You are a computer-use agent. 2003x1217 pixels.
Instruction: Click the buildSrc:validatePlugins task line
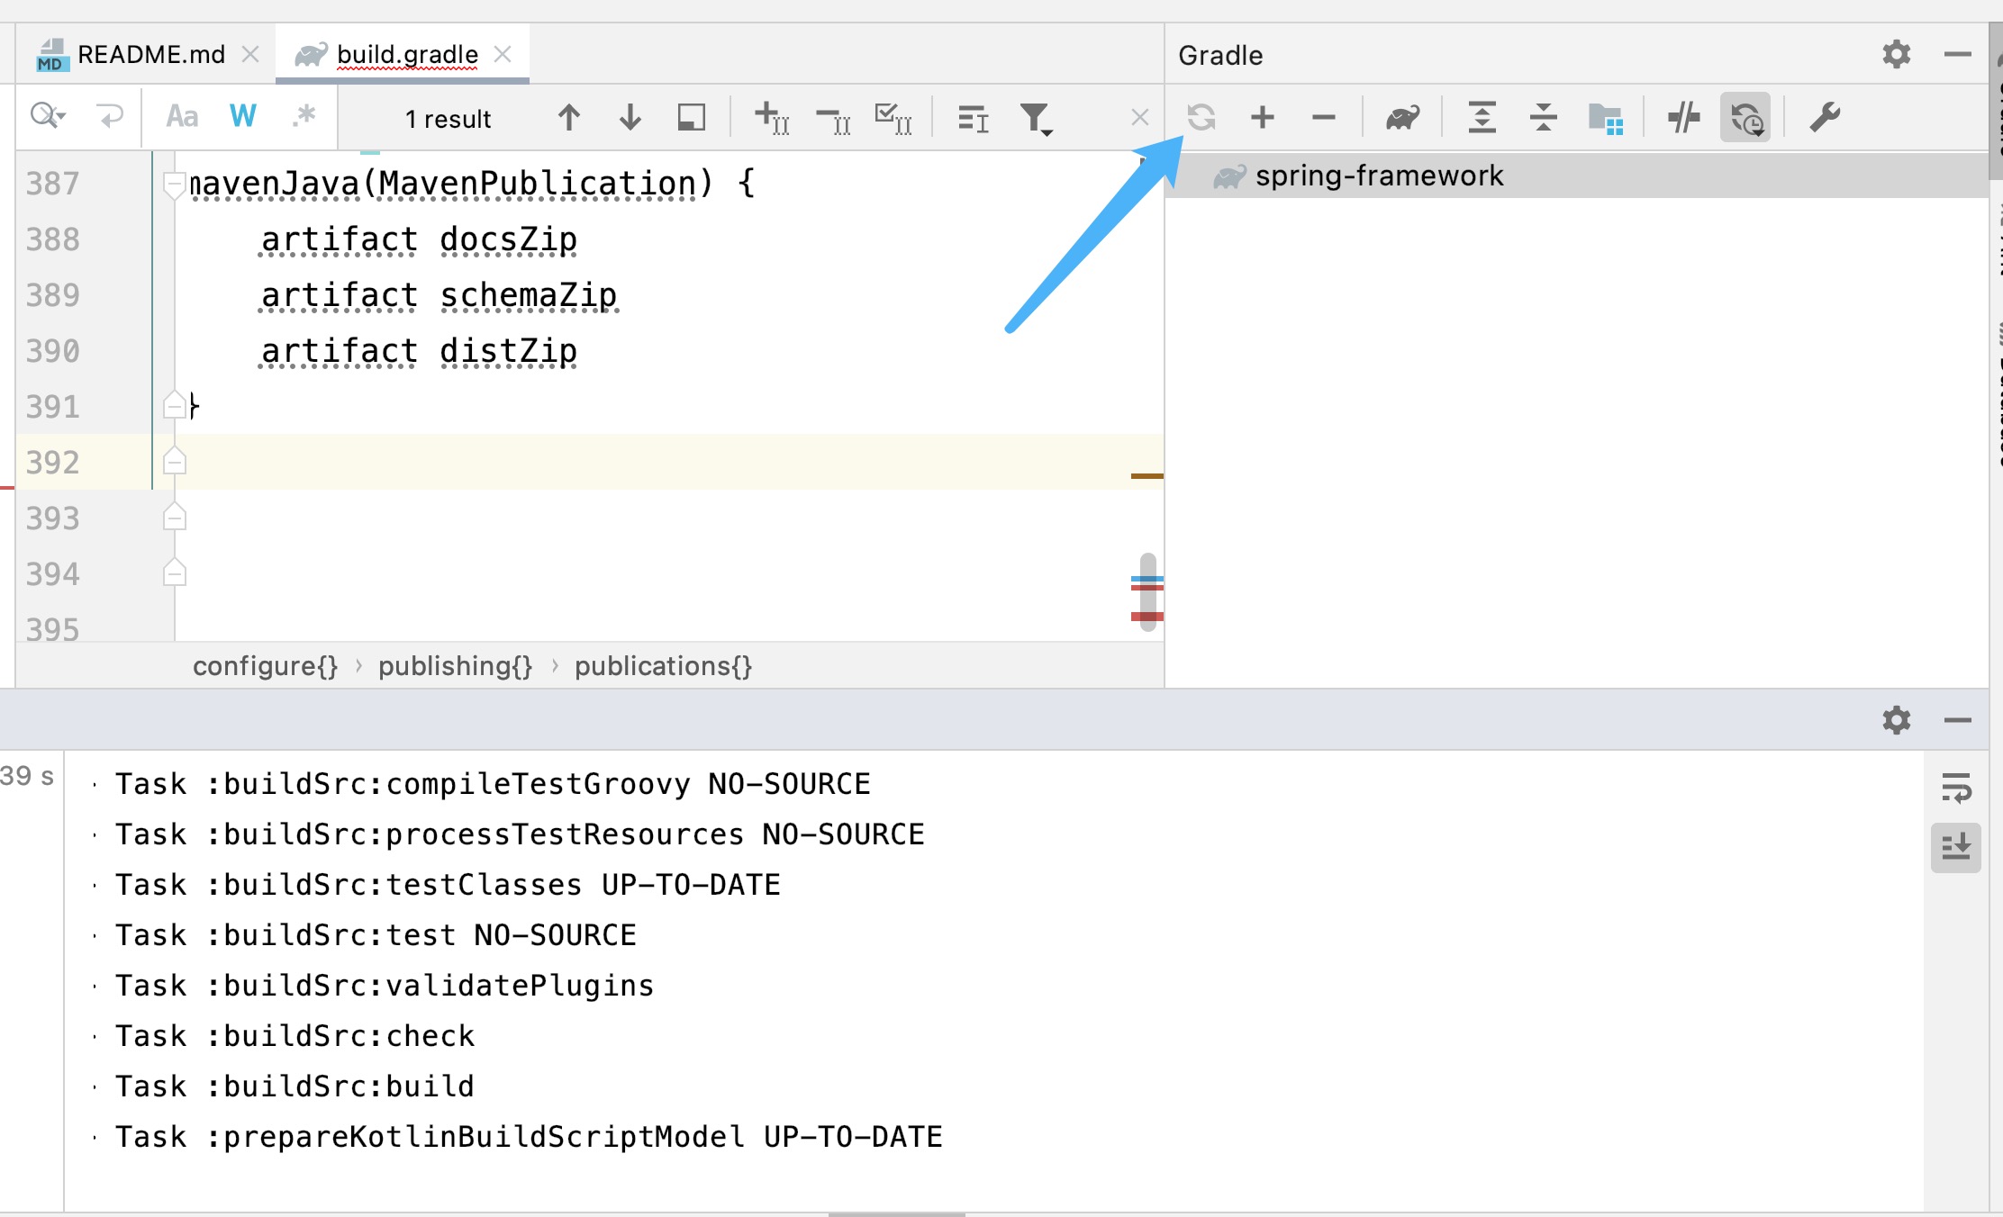pos(385,986)
